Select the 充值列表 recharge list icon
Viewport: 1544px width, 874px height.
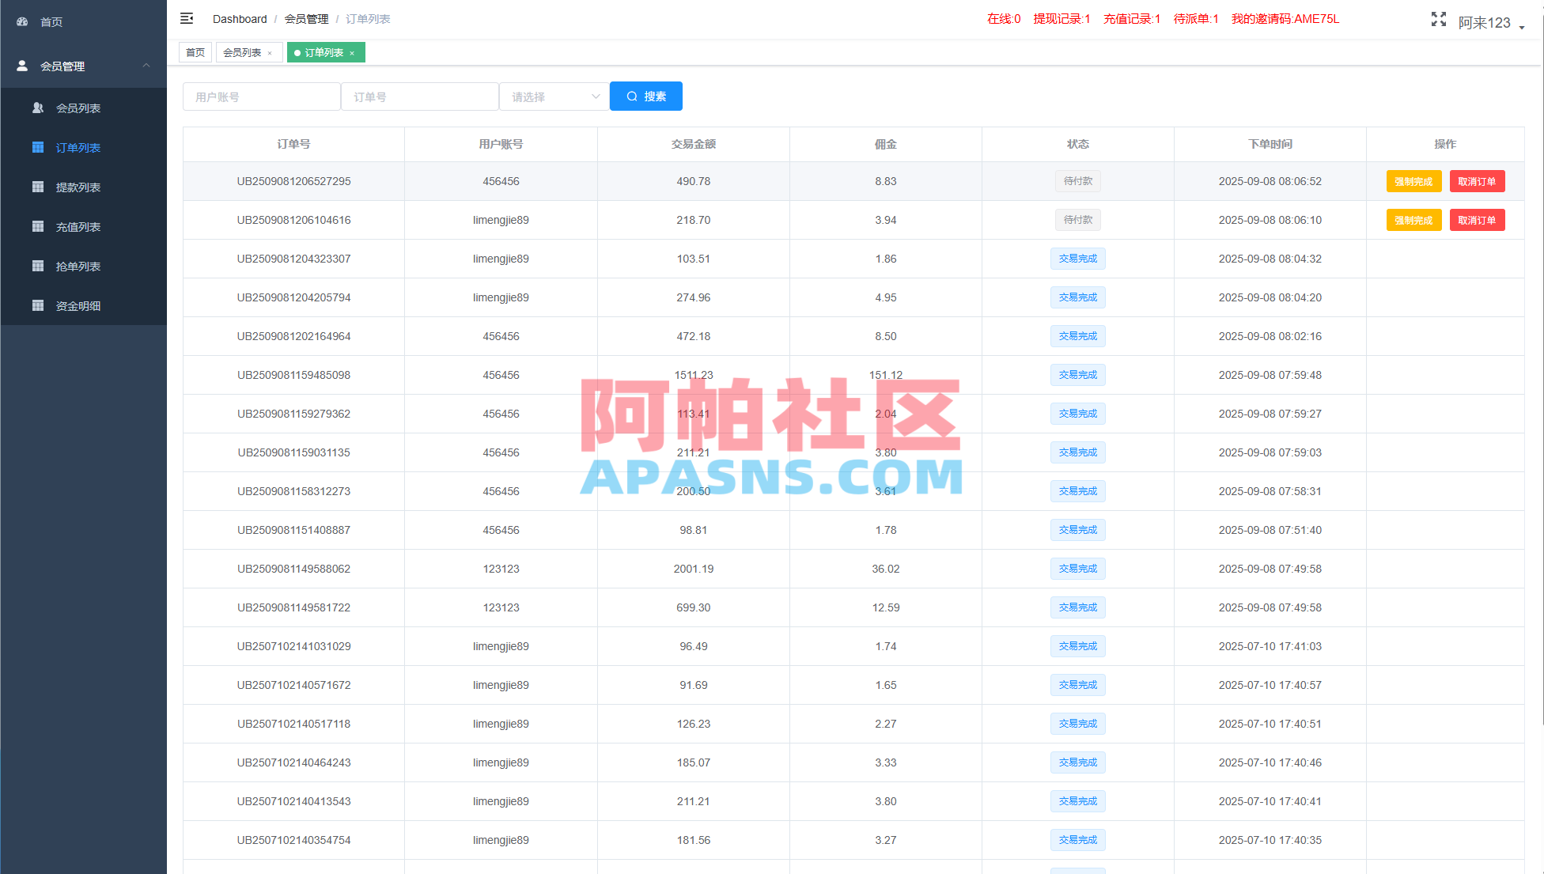37,226
